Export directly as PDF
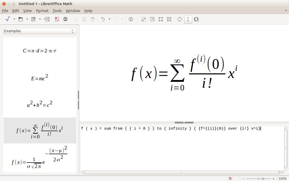 click(x=57, y=19)
